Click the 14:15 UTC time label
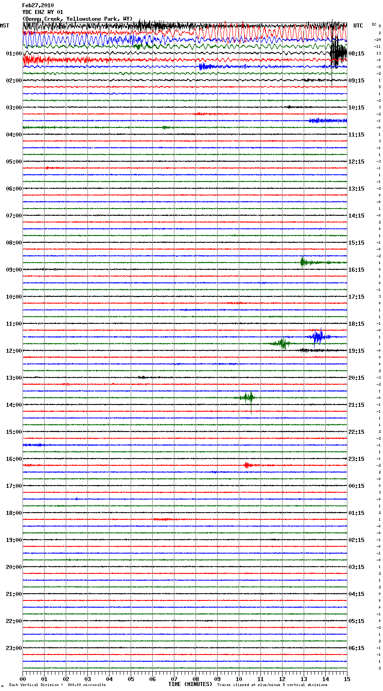The image size is (383, 691). click(x=356, y=216)
